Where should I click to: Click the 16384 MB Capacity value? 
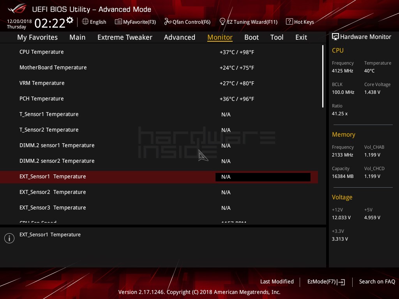[x=343, y=176]
